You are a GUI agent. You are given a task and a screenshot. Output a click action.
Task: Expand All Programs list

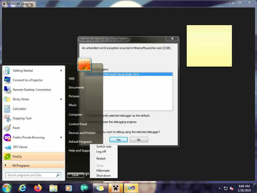coord(34,165)
